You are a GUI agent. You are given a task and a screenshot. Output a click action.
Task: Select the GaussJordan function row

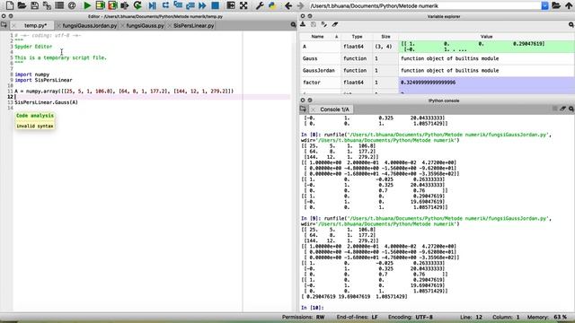point(438,70)
